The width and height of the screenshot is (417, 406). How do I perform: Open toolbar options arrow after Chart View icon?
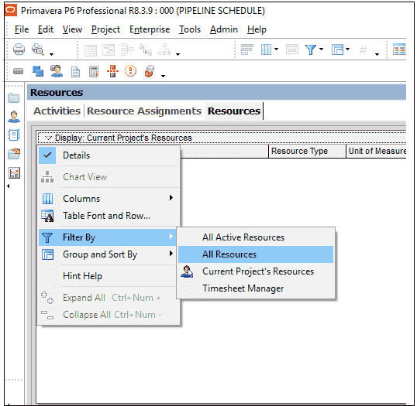[x=178, y=54]
